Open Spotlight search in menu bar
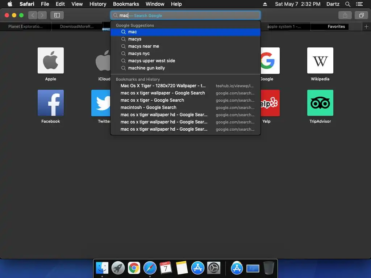This screenshot has height=278, width=371. (347, 4)
